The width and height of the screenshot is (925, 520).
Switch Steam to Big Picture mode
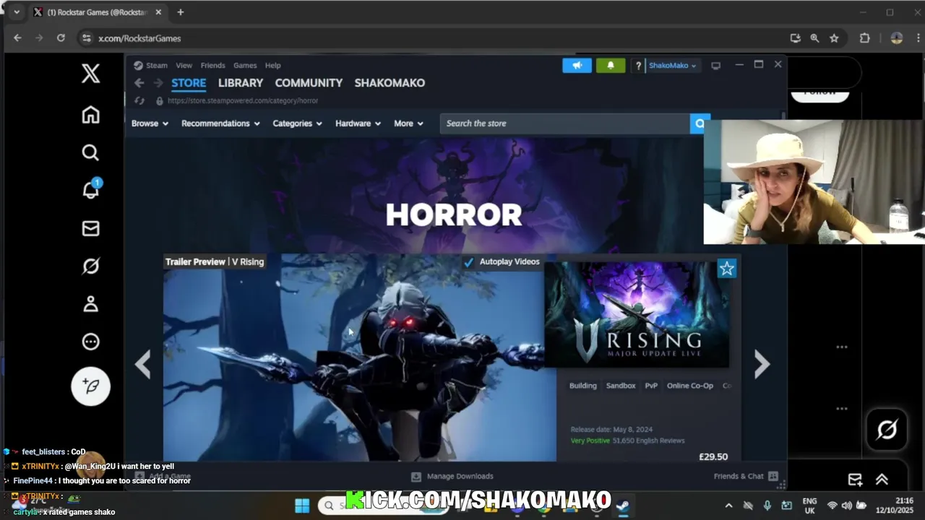pyautogui.click(x=715, y=66)
